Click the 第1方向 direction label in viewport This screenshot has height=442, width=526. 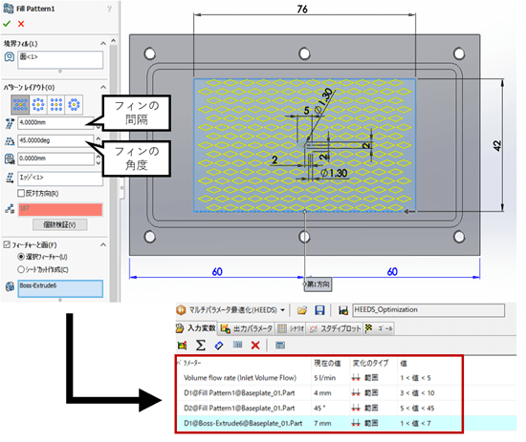(318, 284)
